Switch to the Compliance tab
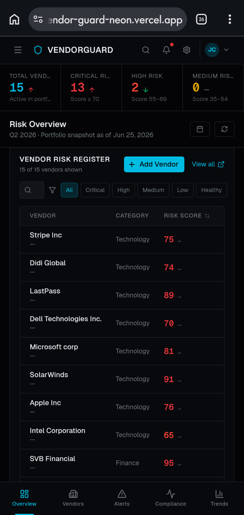 coord(171,498)
